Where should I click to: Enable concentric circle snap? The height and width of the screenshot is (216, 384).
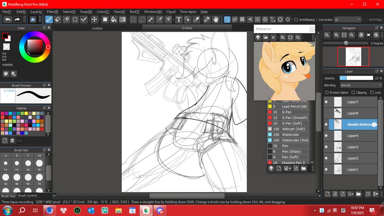265,20
